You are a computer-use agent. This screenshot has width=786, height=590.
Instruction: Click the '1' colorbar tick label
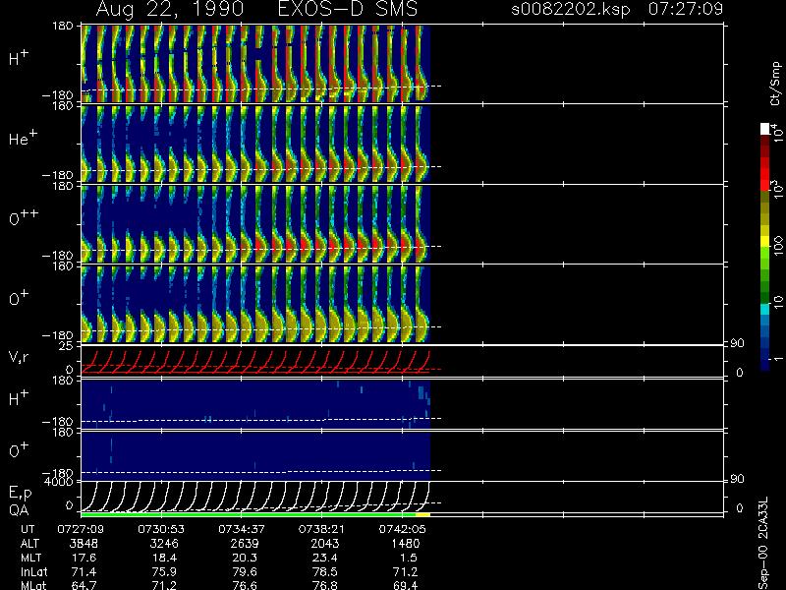[777, 359]
